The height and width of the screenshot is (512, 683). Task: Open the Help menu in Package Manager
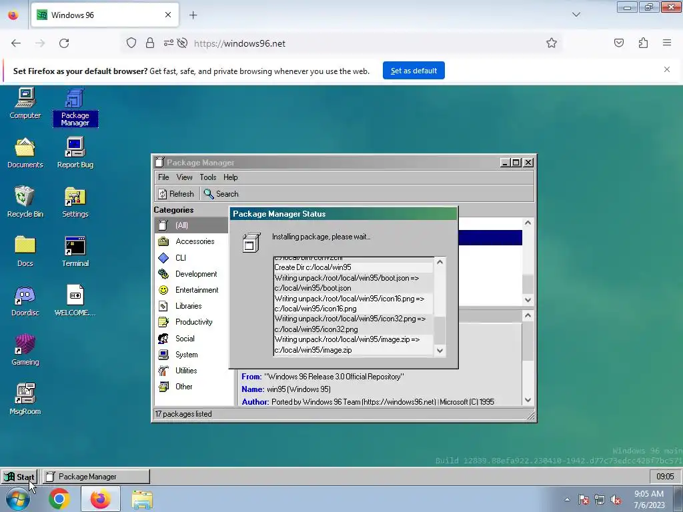[x=230, y=177]
